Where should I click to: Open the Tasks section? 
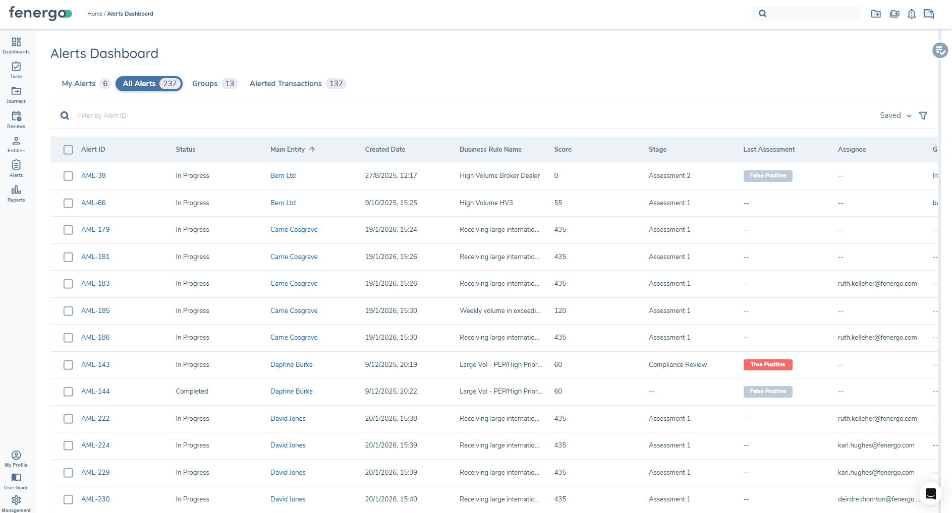point(16,70)
